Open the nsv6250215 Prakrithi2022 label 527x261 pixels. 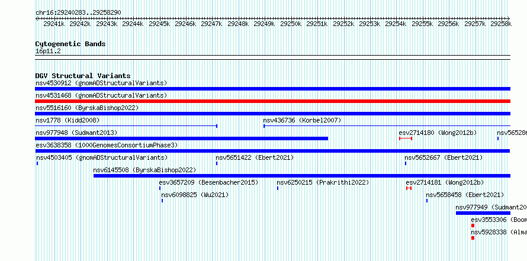(x=323, y=182)
